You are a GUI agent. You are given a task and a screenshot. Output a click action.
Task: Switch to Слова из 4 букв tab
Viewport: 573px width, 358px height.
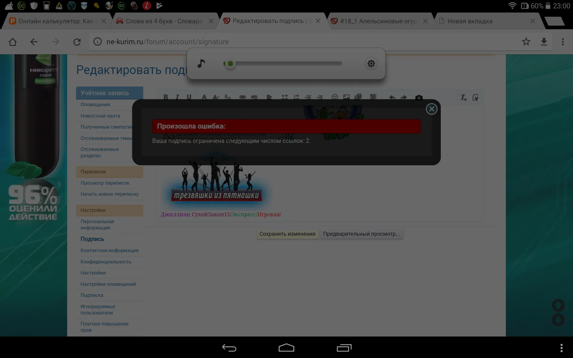tap(164, 21)
